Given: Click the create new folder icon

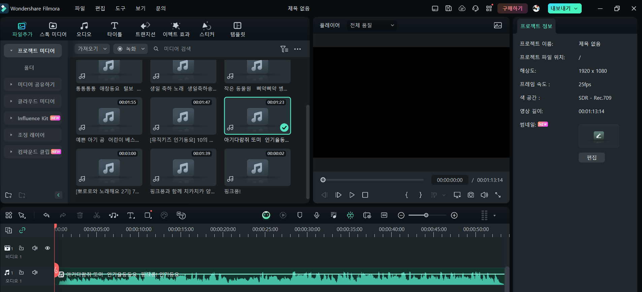Looking at the screenshot, I should (x=9, y=195).
